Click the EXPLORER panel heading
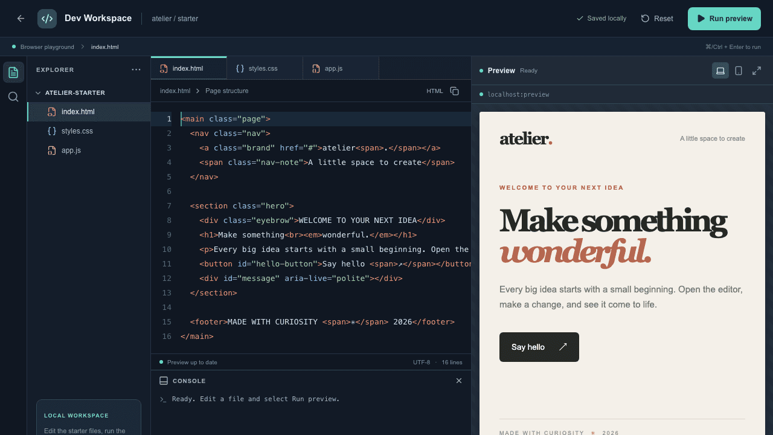The width and height of the screenshot is (773, 435). point(55,70)
